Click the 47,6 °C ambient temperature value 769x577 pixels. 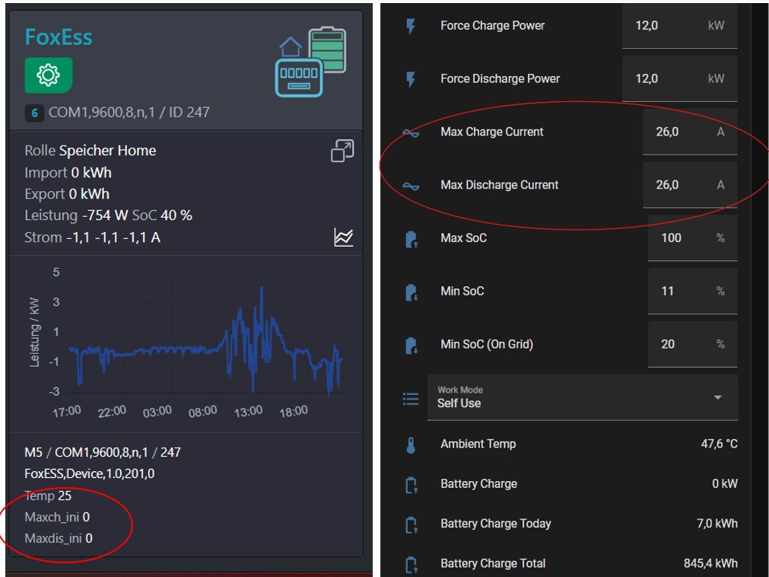click(719, 444)
